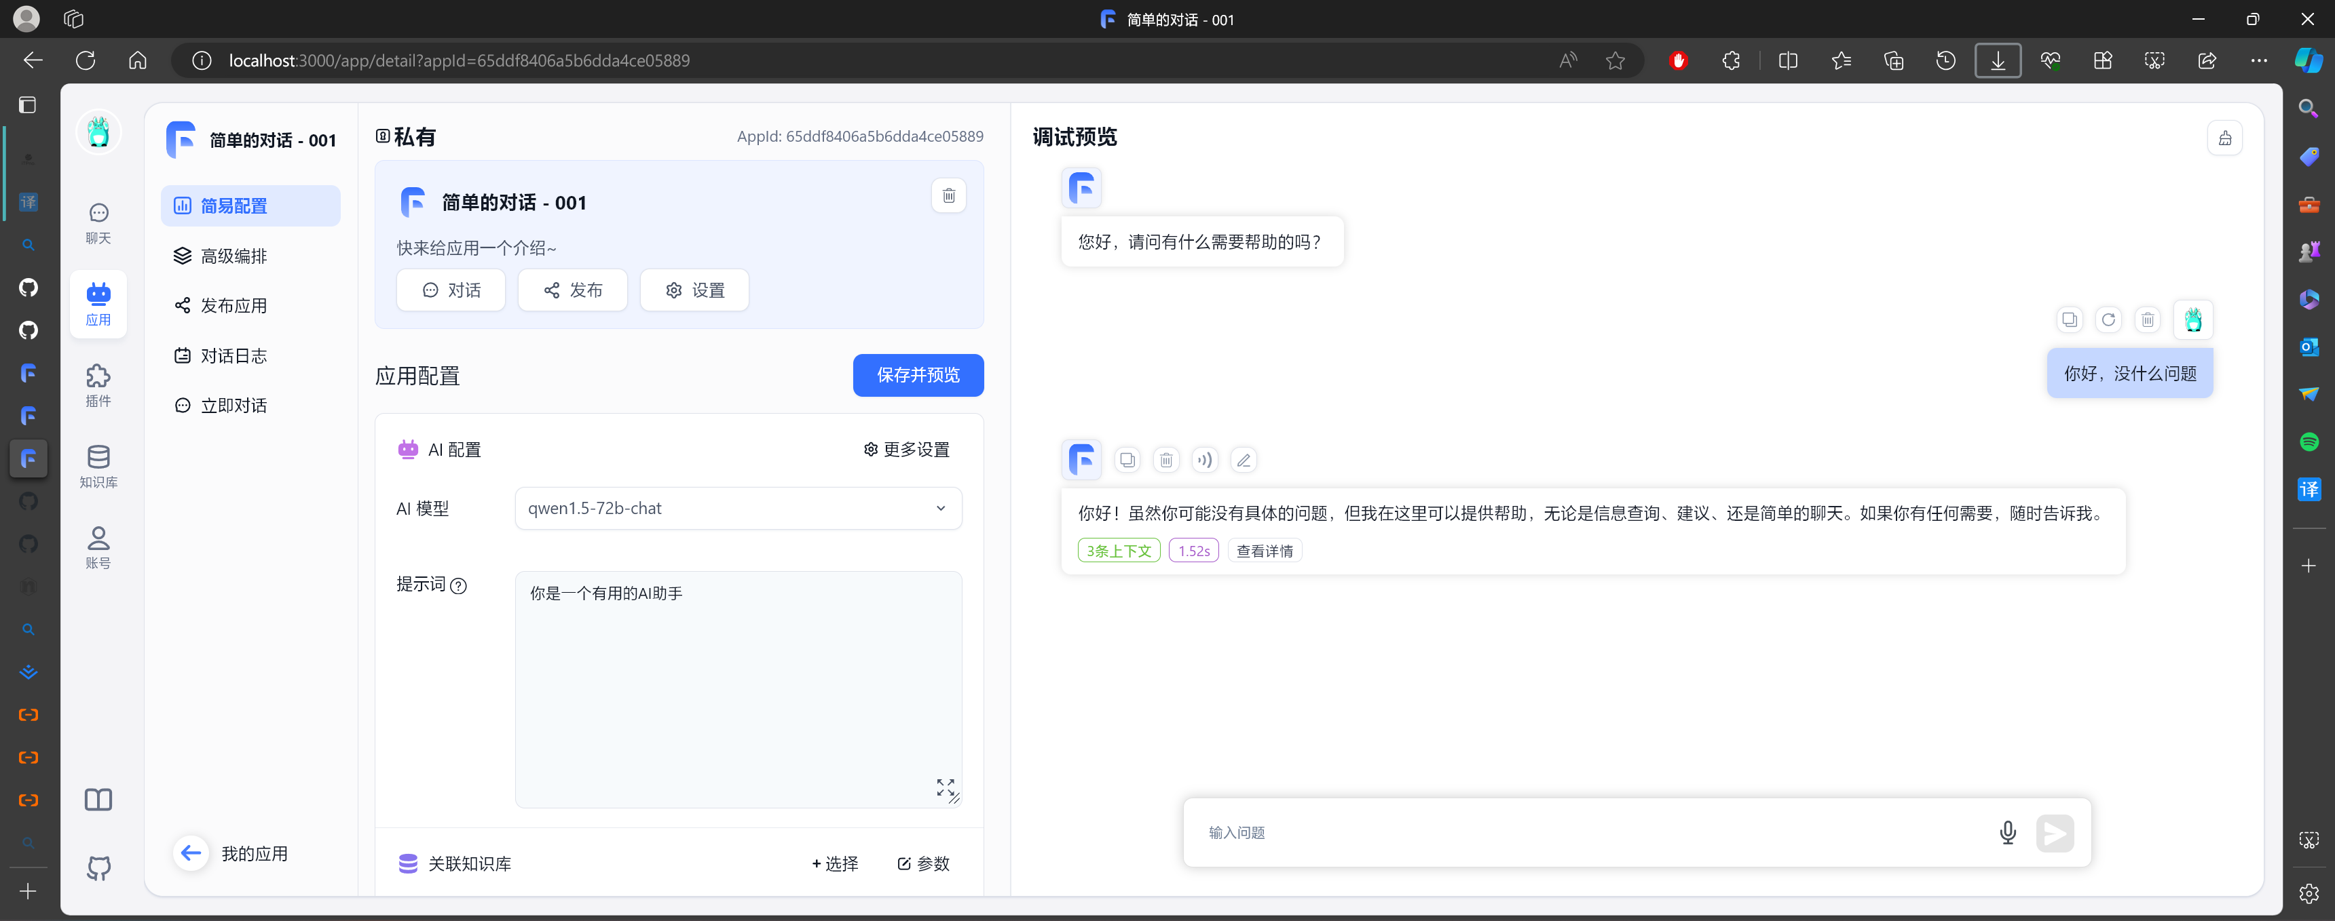Expand prompt editor to fullscreen
This screenshot has width=2335, height=921.
click(x=944, y=785)
